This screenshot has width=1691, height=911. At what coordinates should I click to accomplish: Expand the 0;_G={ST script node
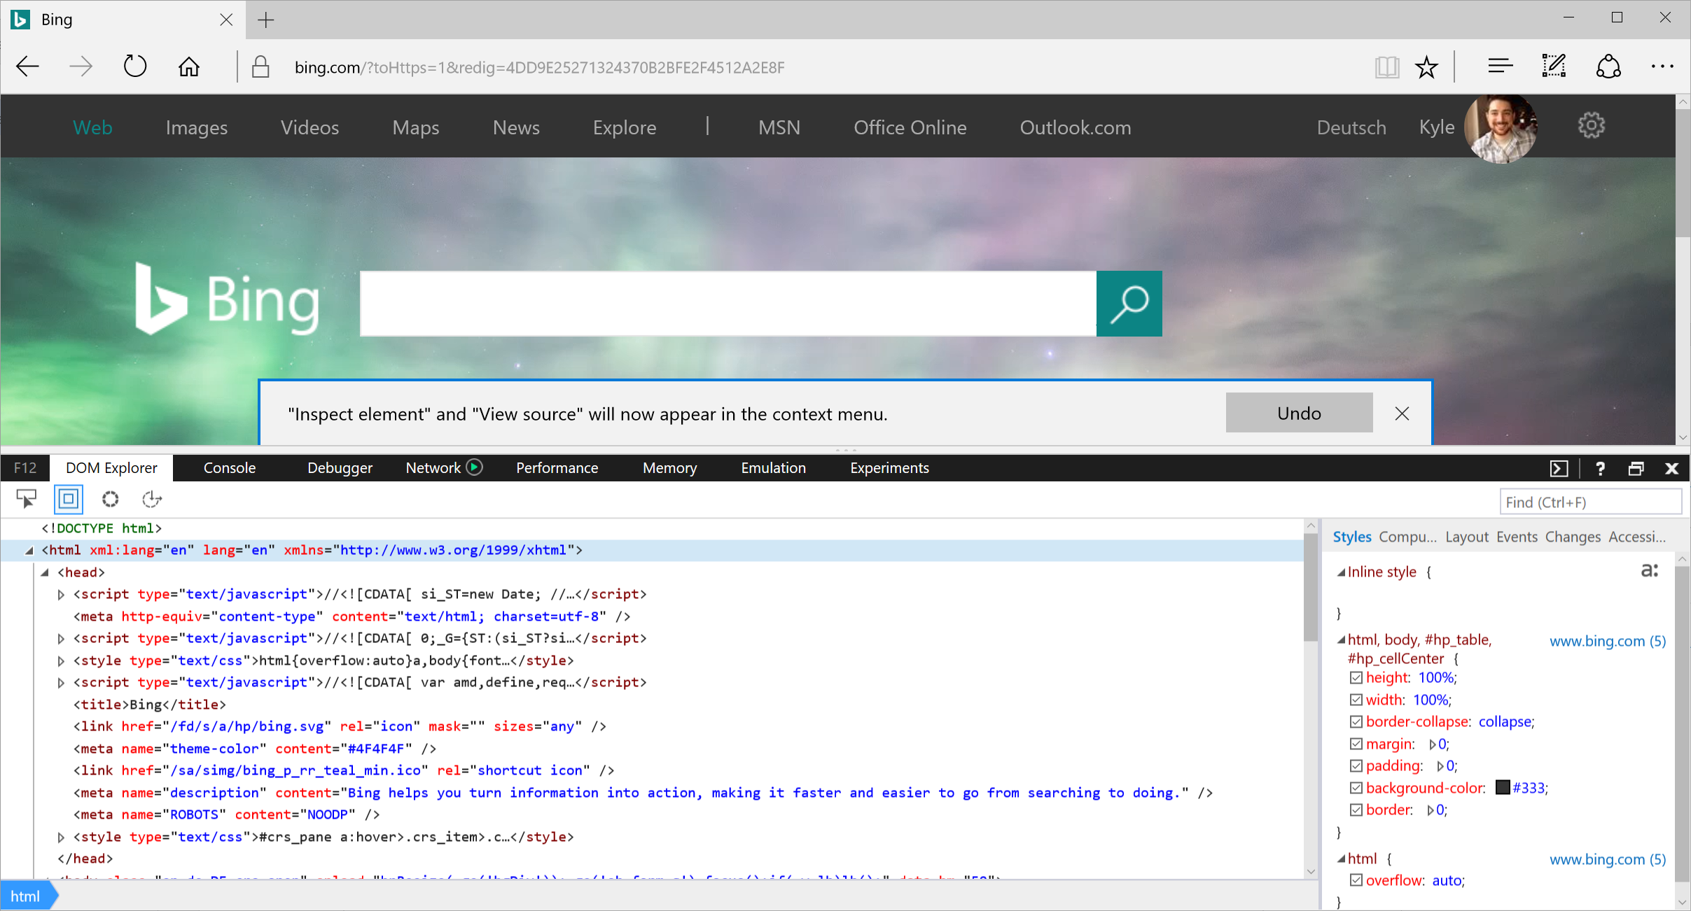pyautogui.click(x=61, y=639)
